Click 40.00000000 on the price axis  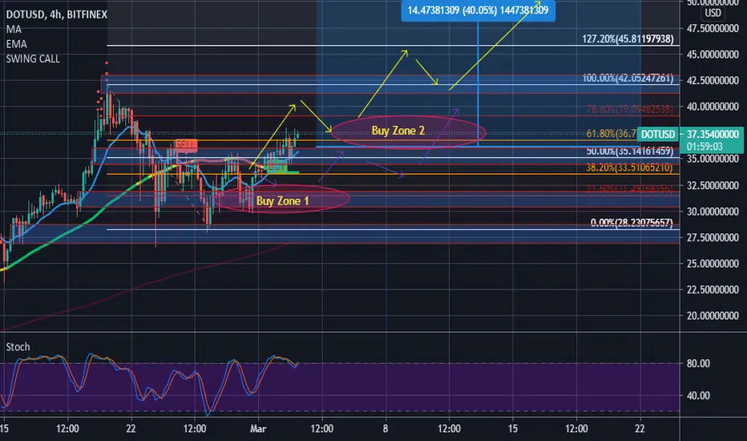tap(713, 107)
